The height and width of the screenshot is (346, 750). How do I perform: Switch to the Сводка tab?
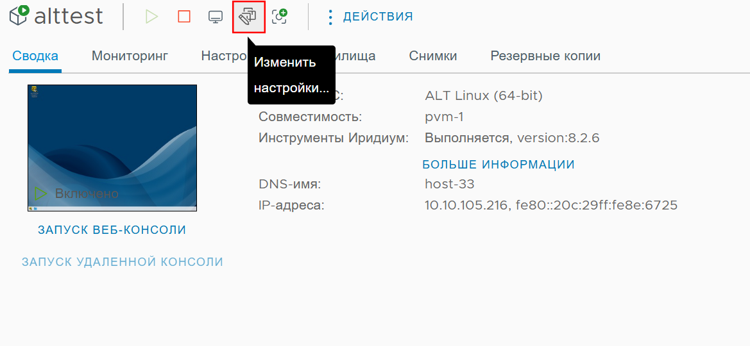pos(35,56)
